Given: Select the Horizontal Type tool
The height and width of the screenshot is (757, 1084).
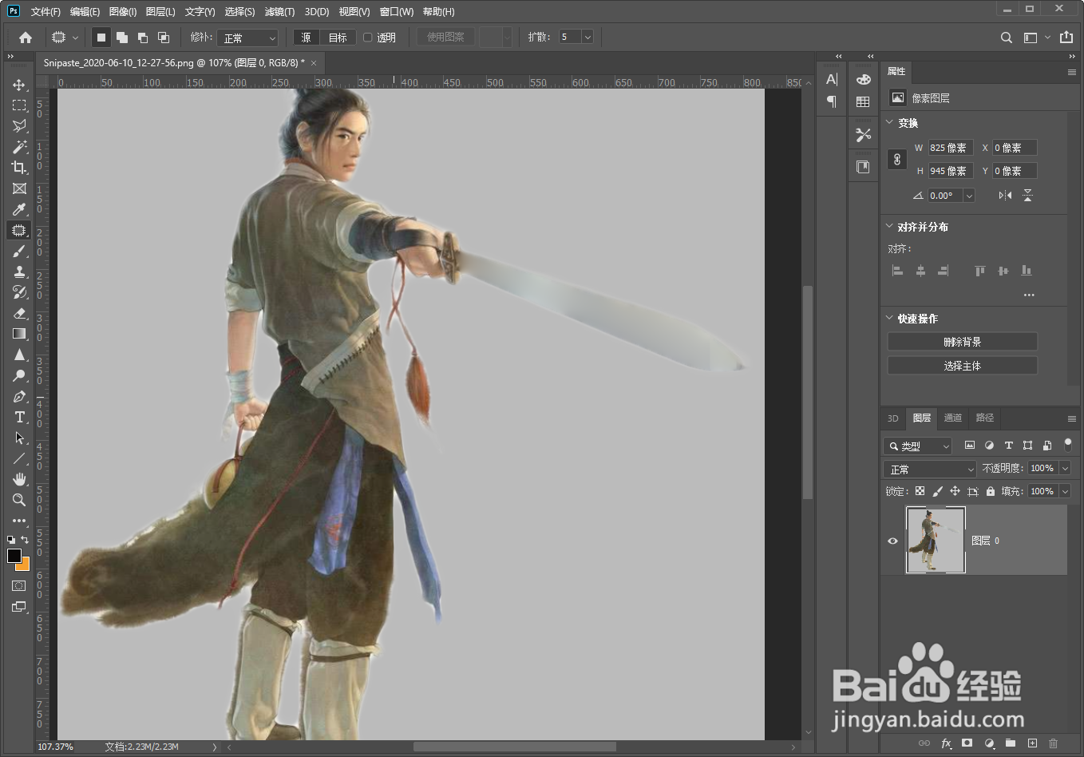Looking at the screenshot, I should click(x=19, y=417).
